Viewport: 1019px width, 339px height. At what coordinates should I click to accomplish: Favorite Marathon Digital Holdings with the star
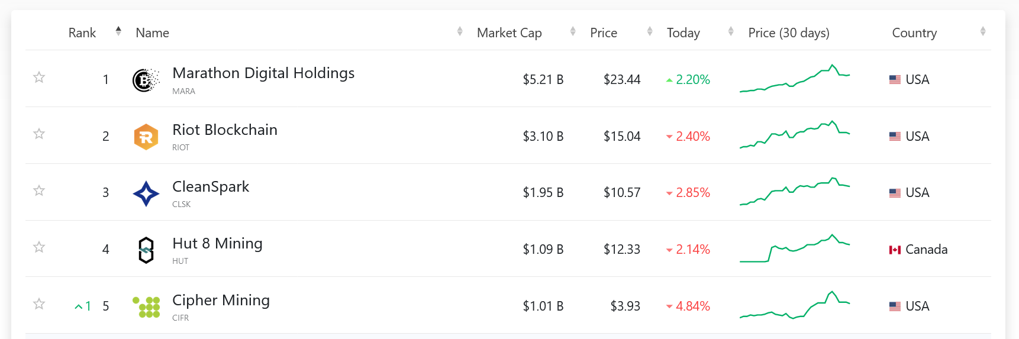click(39, 78)
